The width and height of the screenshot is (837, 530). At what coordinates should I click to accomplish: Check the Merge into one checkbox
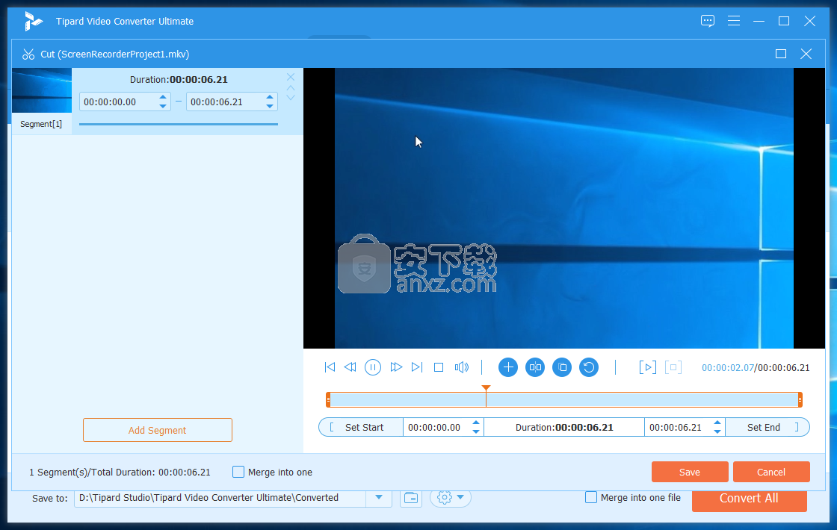238,472
